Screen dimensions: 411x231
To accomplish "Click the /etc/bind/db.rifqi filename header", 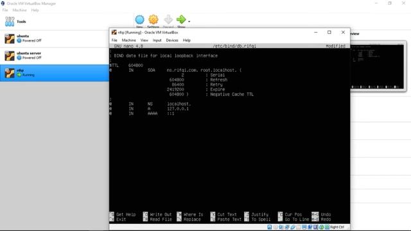I will (234, 46).
